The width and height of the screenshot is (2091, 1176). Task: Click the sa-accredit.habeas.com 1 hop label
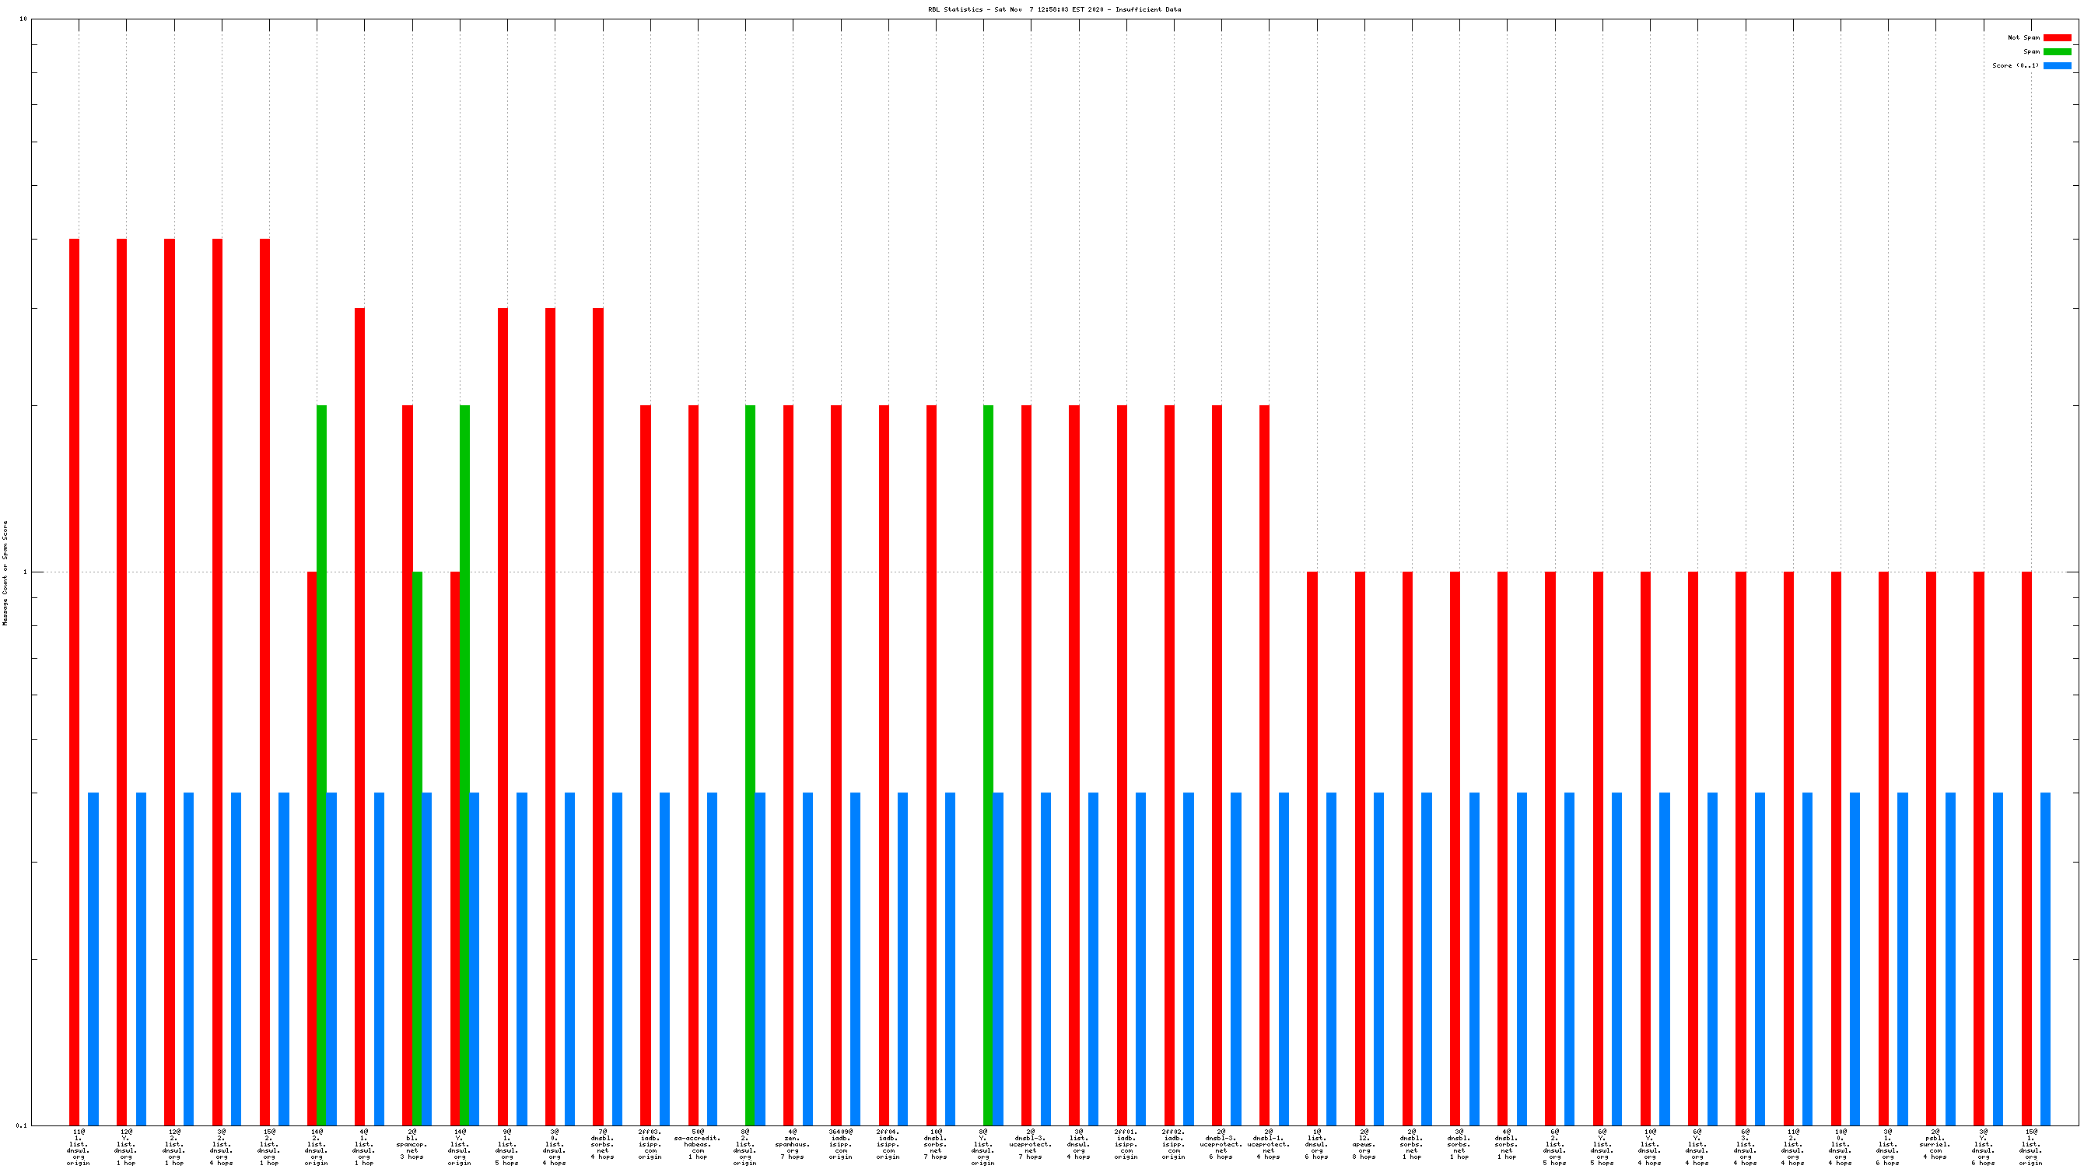697,1144
